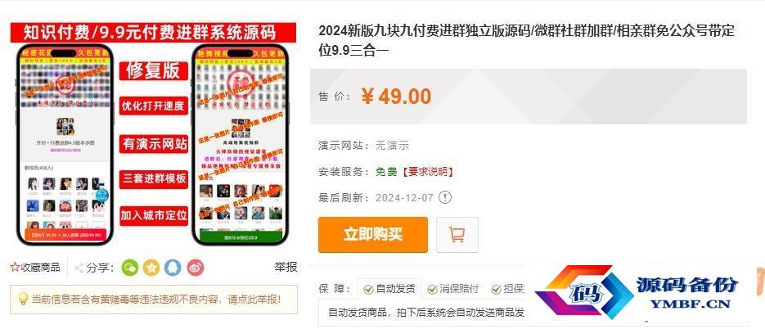Click the ￥49.00 price

396,97
